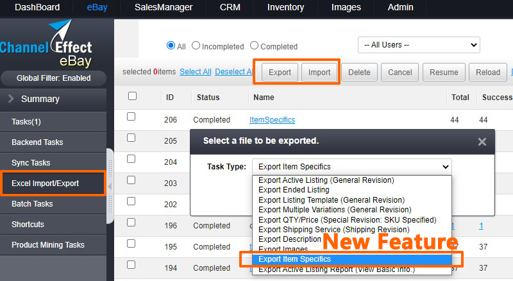
Task: Click the Select All link
Action: [x=196, y=72]
